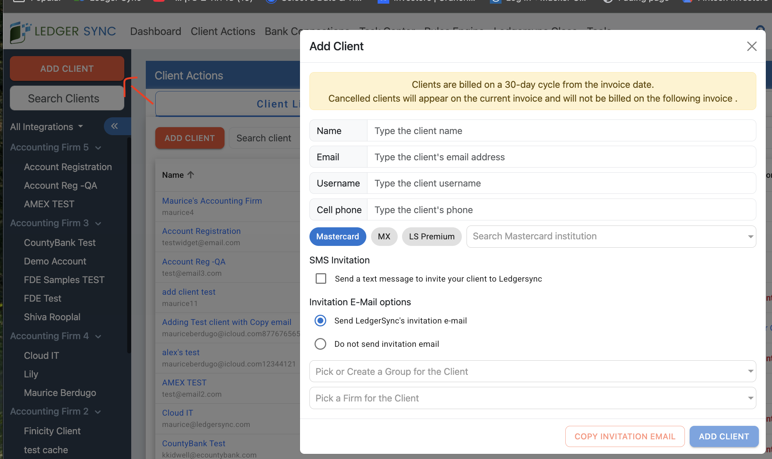The height and width of the screenshot is (459, 772).
Task: Click the Ledger Sync logo
Action: (63, 32)
